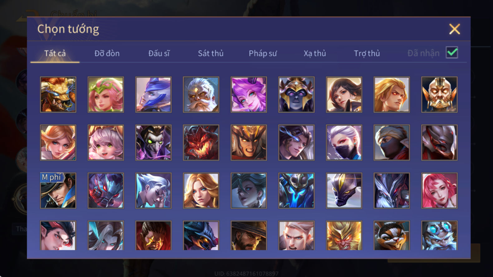Screen dimensions: 493x277
Task: Pick the hero tagged M phí
Action: [58, 190]
